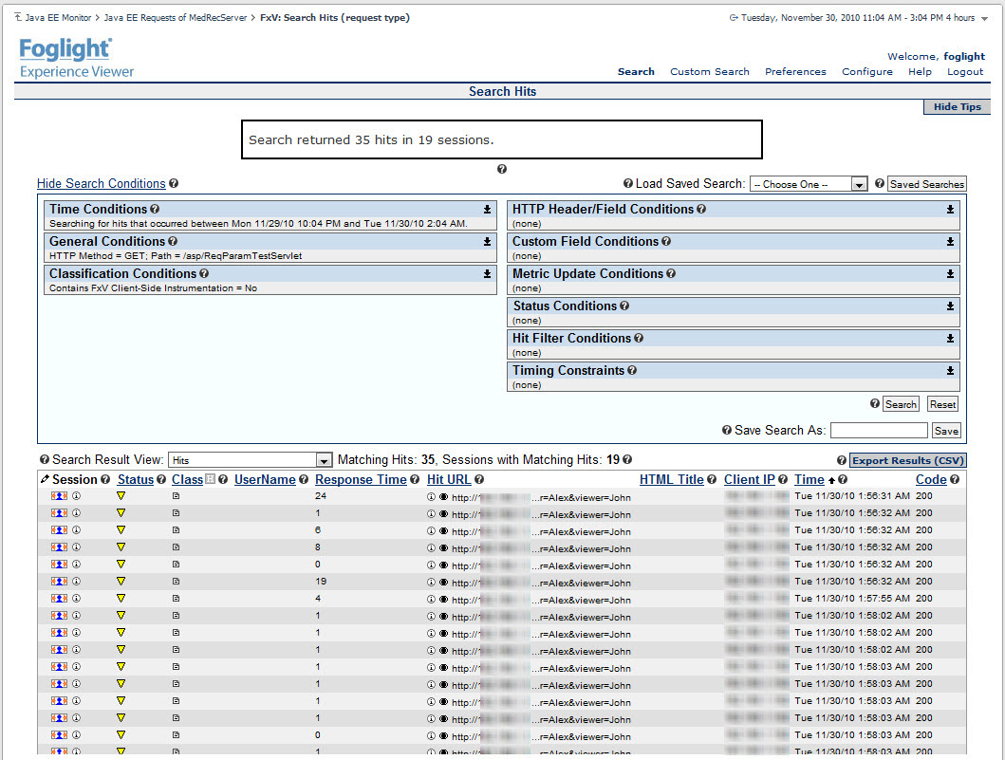
Task: Click the class page icon in the first row
Action: click(x=176, y=496)
